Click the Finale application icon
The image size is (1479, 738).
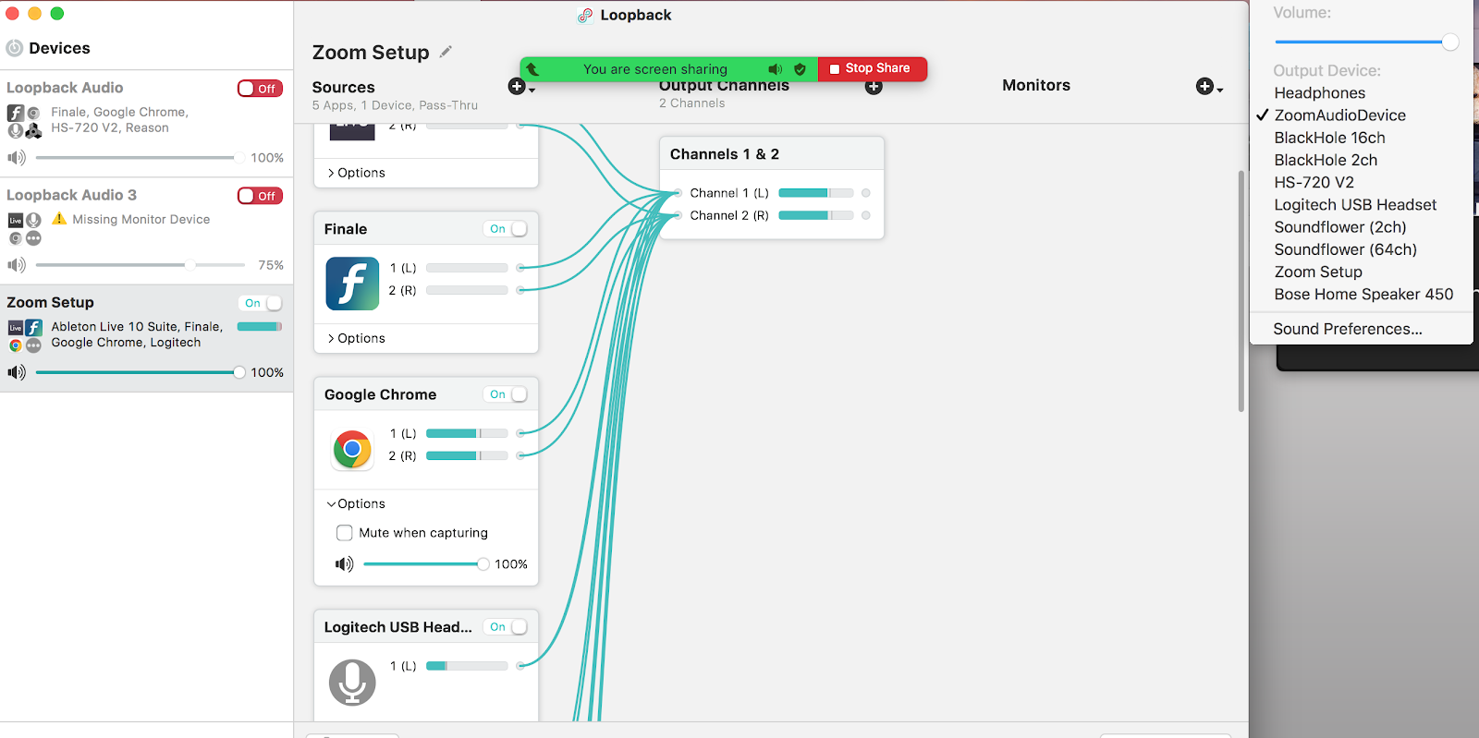click(352, 284)
